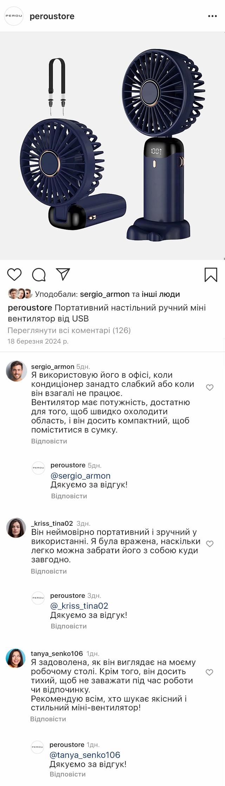Open the @sergio_armon mention link
The height and width of the screenshot is (786, 225).
[x=81, y=475]
